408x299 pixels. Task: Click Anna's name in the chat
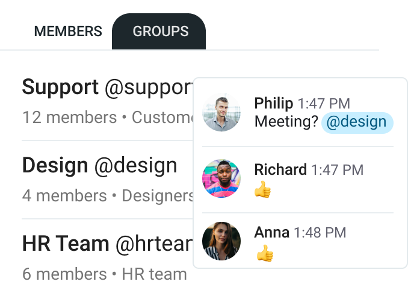point(272,232)
